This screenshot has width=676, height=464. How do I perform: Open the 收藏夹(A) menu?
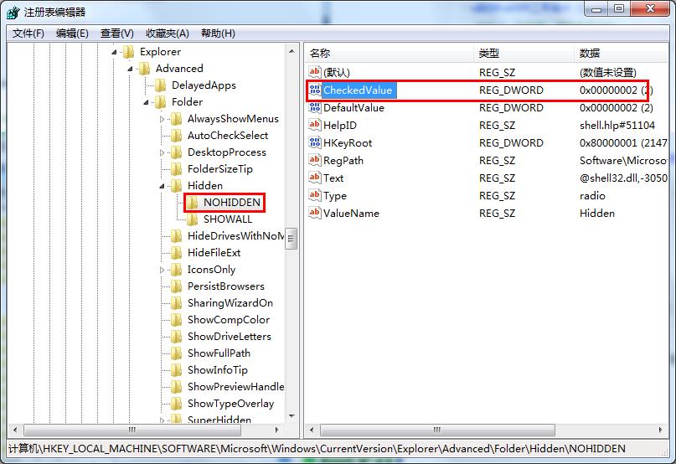[167, 34]
